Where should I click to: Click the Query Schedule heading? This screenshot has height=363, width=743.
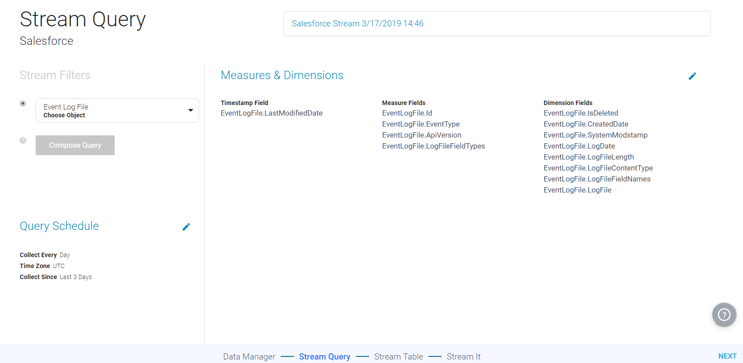(x=59, y=226)
